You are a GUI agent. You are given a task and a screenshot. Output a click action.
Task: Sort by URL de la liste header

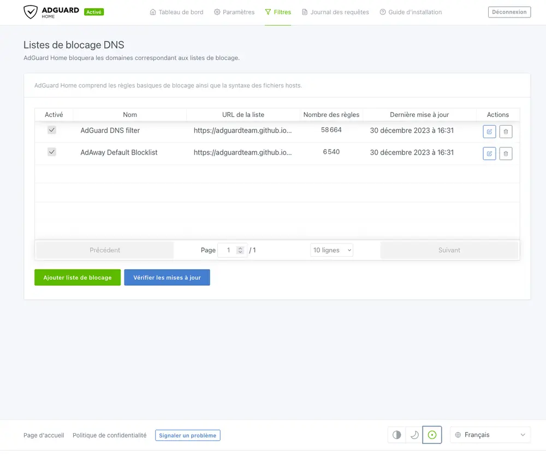click(x=243, y=115)
